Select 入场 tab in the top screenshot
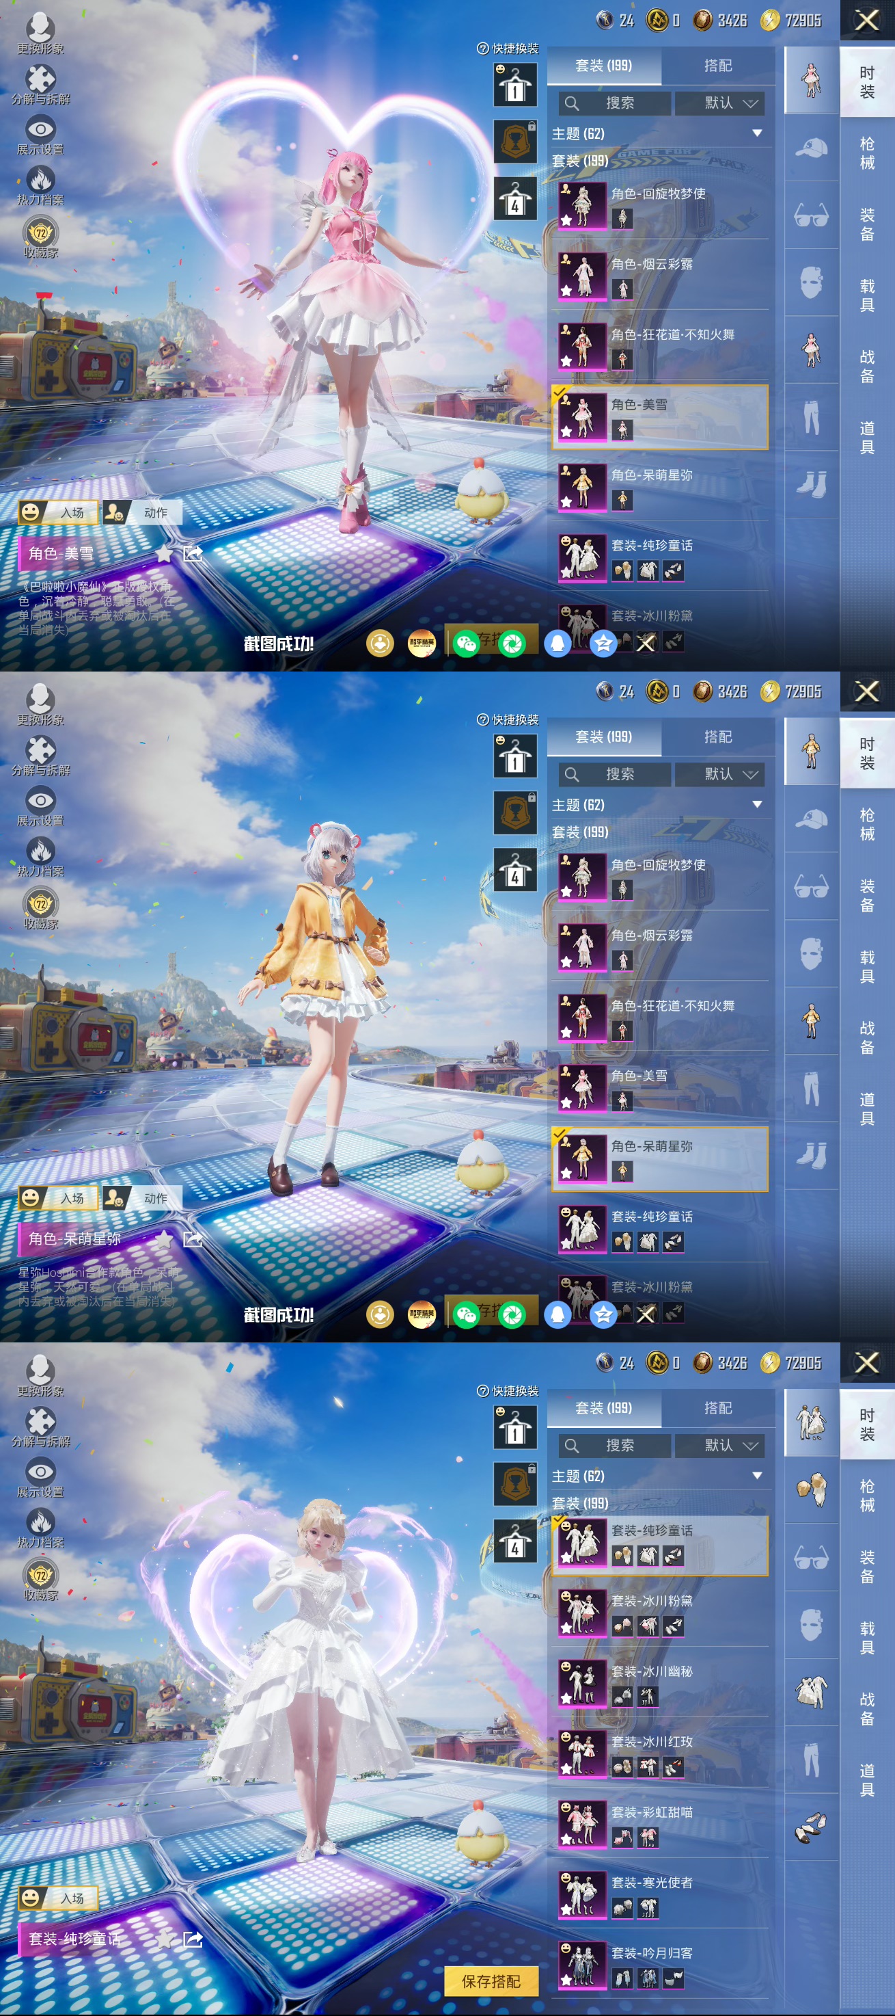 tap(59, 513)
